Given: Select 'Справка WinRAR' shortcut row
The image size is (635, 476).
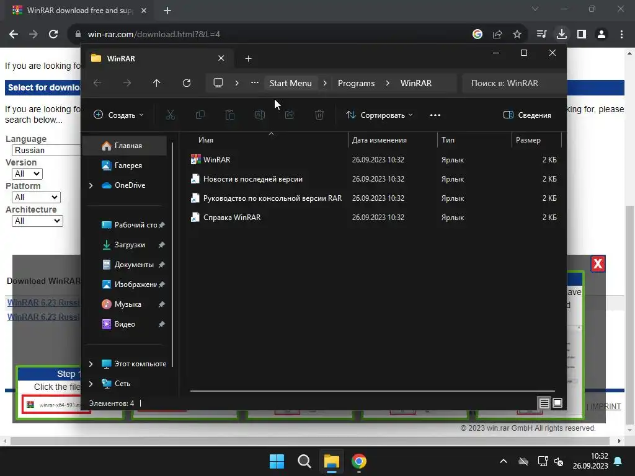Looking at the screenshot, I should [375, 218].
